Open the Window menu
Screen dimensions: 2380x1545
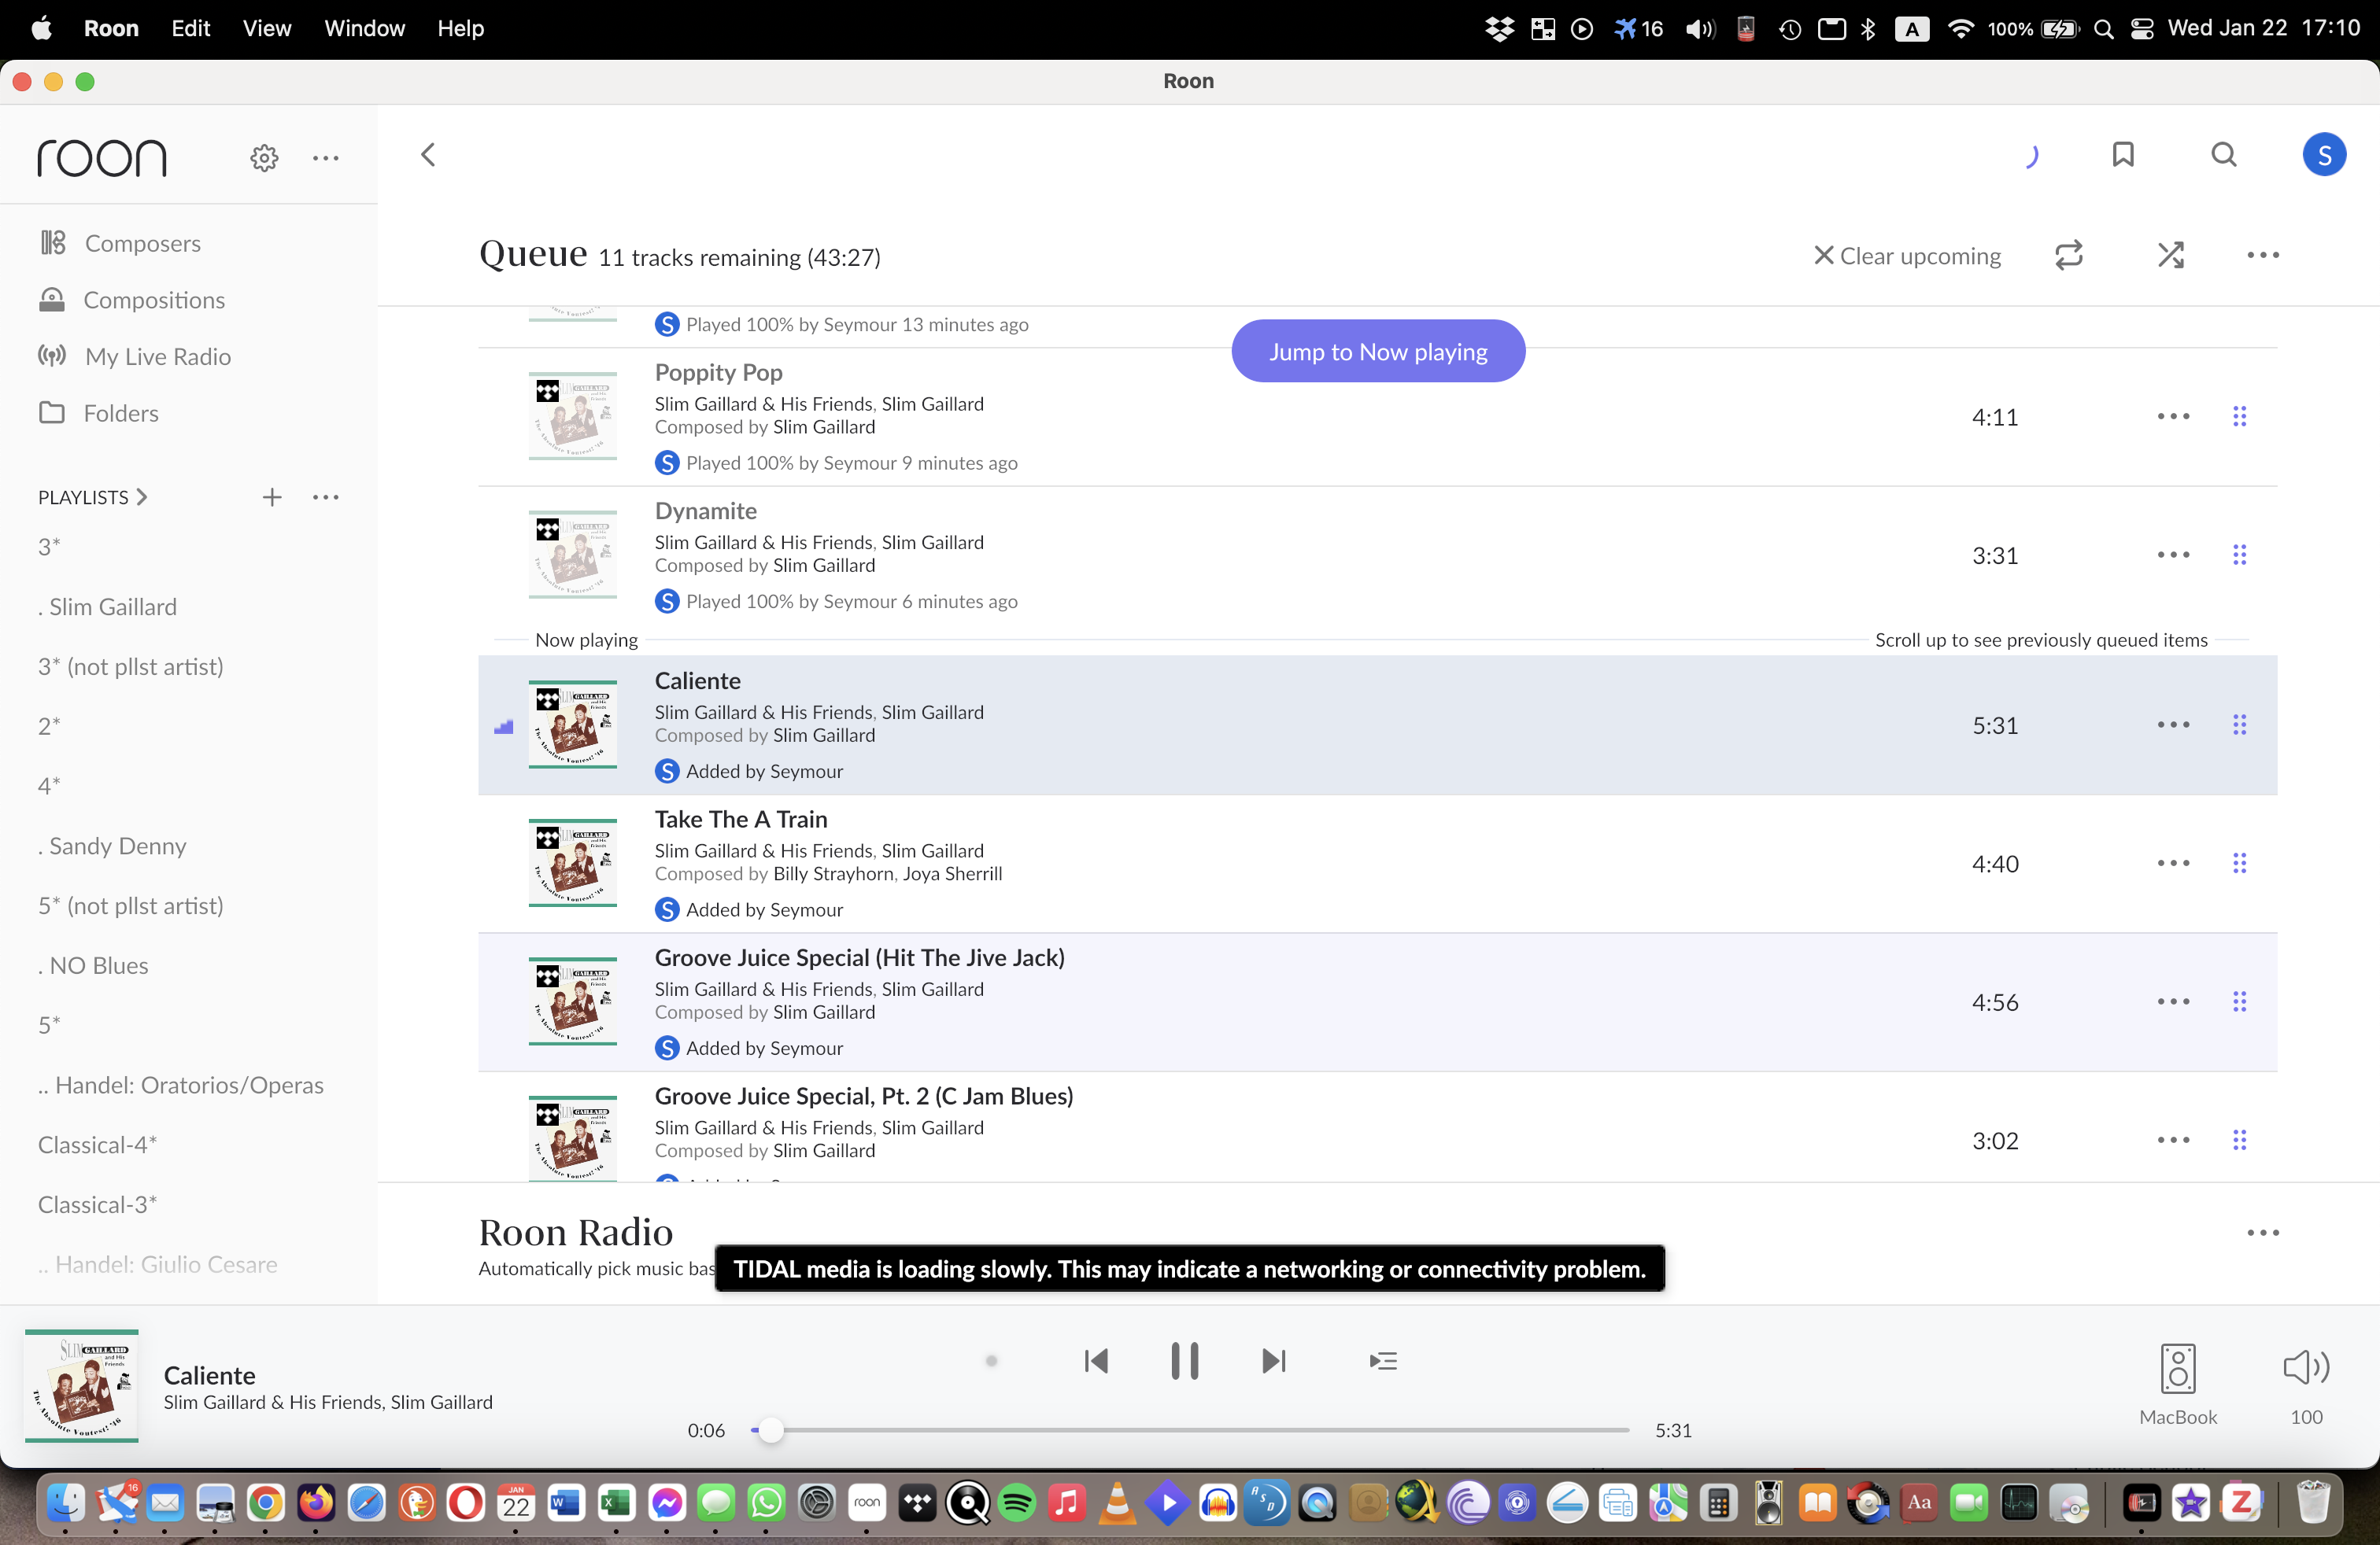(364, 28)
